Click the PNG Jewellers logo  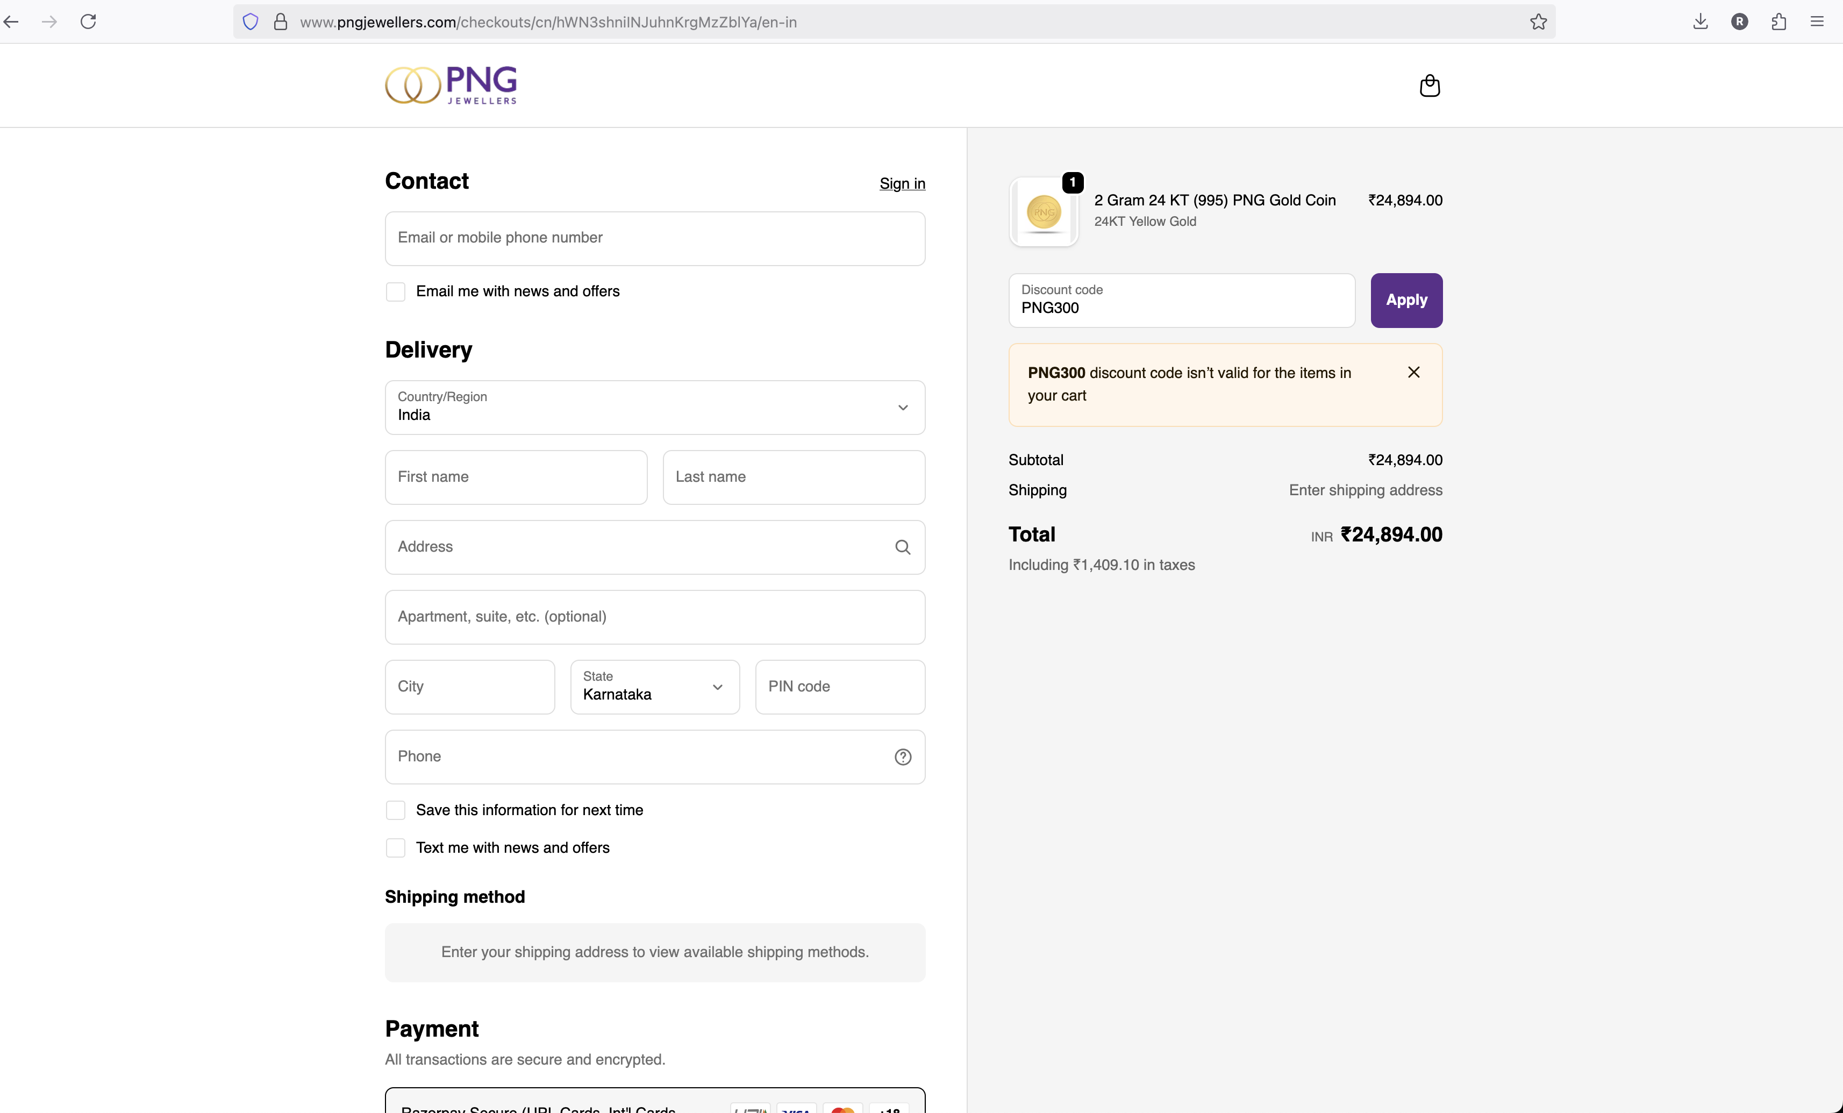[x=451, y=84]
